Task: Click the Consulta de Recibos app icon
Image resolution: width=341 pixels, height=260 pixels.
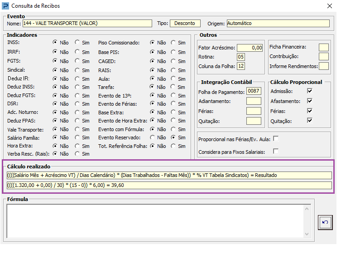Action: [5, 6]
